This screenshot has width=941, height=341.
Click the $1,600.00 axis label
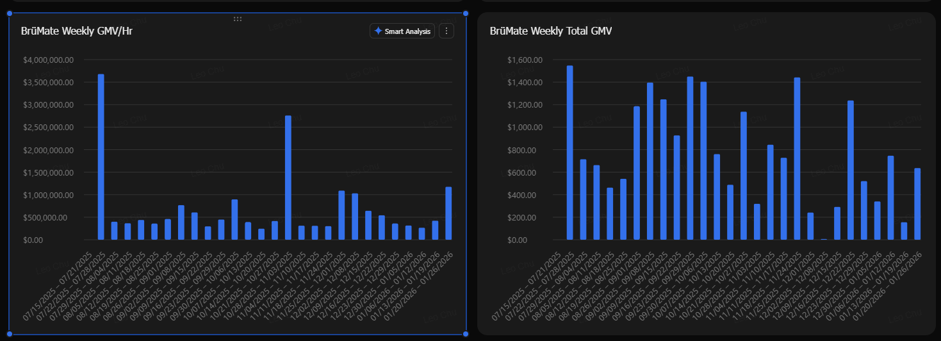click(x=525, y=60)
